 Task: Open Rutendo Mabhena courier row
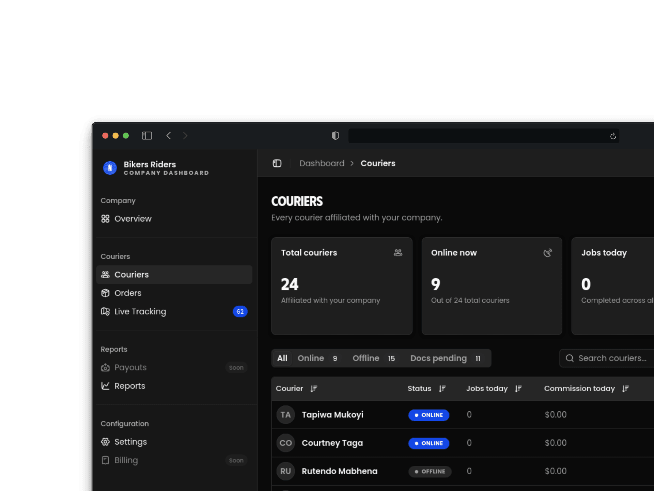pyautogui.click(x=463, y=471)
